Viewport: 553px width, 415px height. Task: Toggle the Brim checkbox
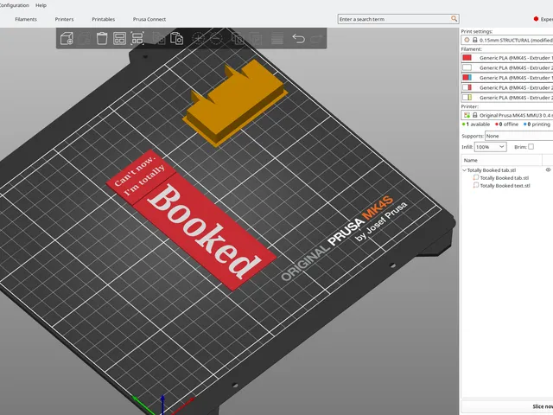(x=531, y=146)
